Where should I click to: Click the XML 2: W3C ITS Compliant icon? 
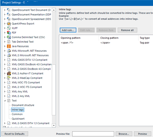9,87
